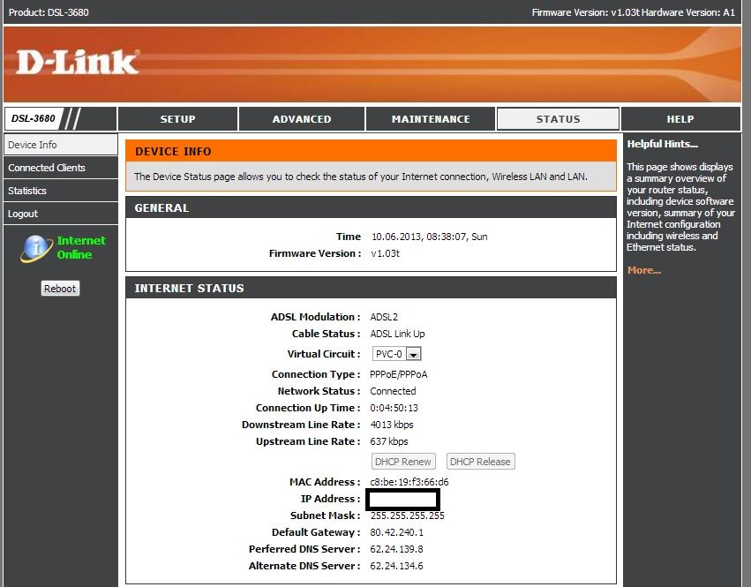Click the Connection Type value PPPoE/PPPoA
This screenshot has width=751, height=587.
pyautogui.click(x=399, y=374)
